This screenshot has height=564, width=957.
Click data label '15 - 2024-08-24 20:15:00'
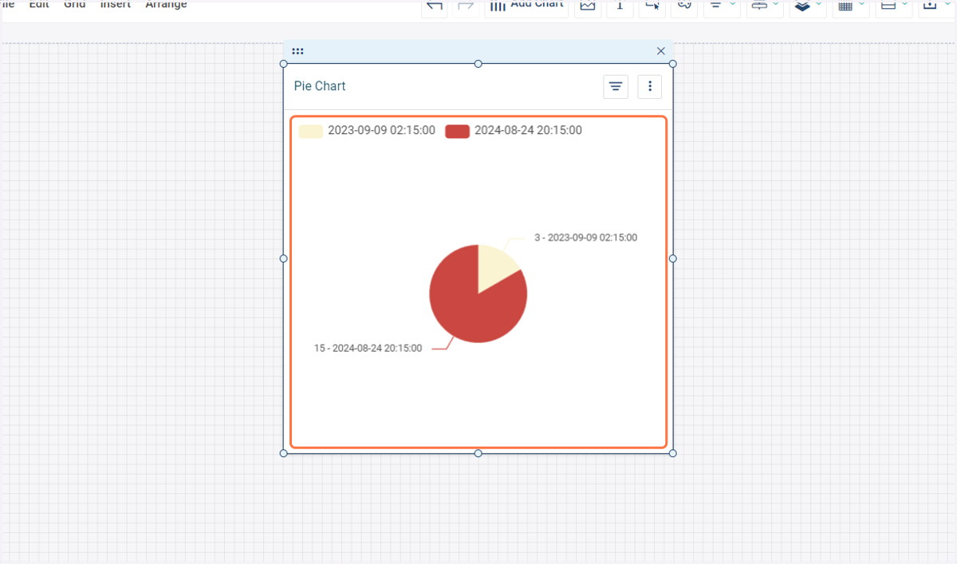point(368,349)
